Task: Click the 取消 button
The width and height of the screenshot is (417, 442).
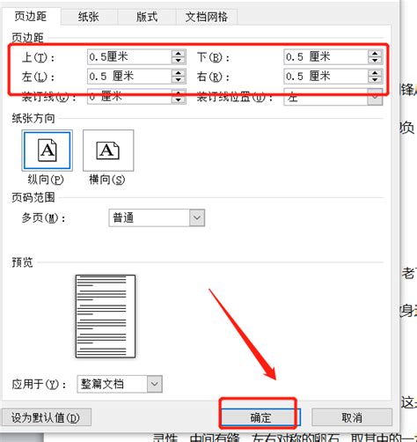Action: click(352, 417)
